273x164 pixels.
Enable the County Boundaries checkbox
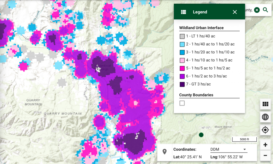[x=182, y=103]
